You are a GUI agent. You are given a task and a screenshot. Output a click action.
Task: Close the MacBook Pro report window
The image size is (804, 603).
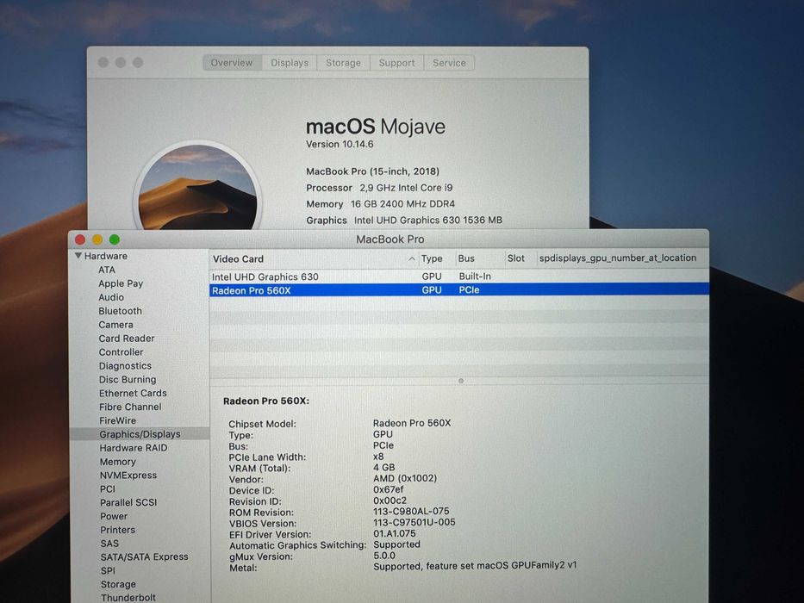pos(80,239)
